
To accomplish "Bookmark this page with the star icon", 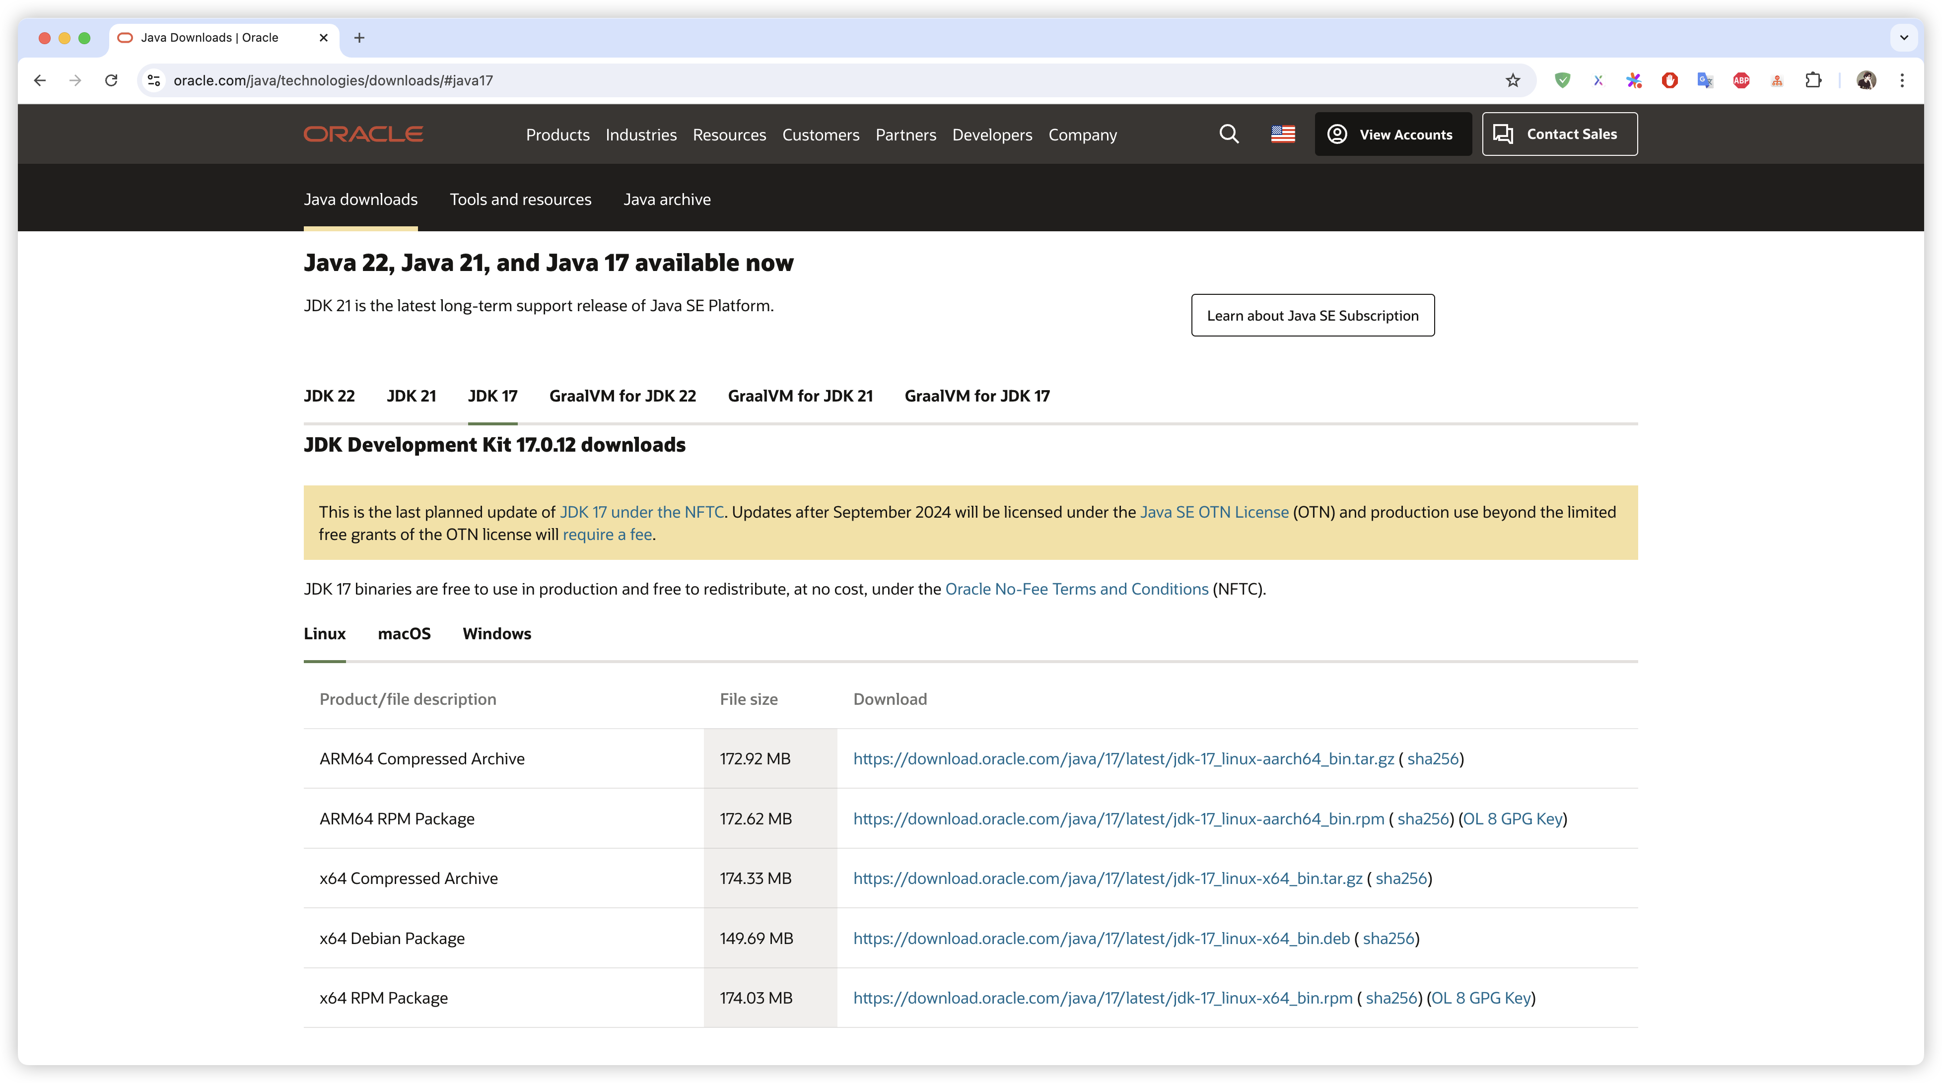I will pos(1512,80).
